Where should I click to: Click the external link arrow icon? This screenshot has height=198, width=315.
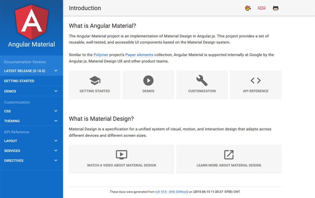[x=229, y=155]
